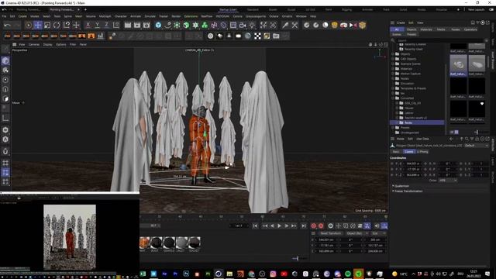Click the golden cube icon in toolbar
496x279 pixels.
[363, 25]
